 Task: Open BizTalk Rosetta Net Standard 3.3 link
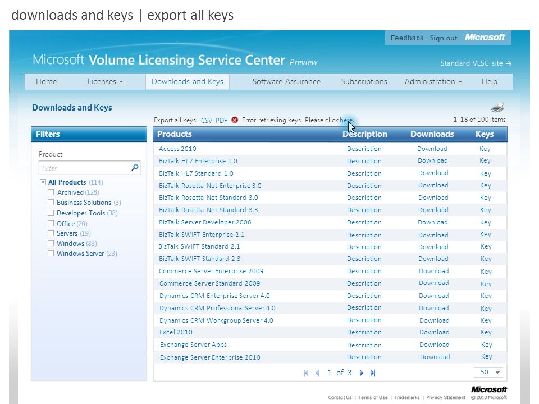[208, 210]
